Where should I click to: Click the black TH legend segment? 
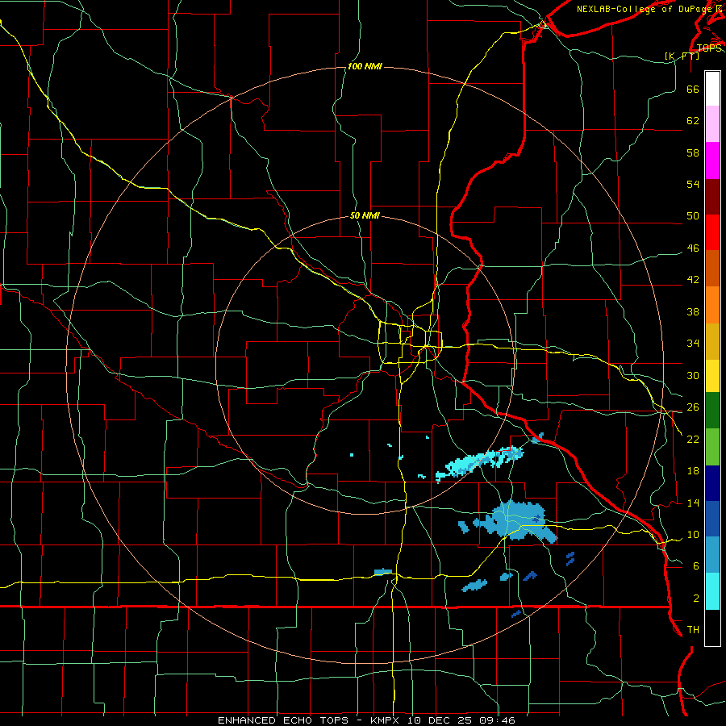click(712, 628)
